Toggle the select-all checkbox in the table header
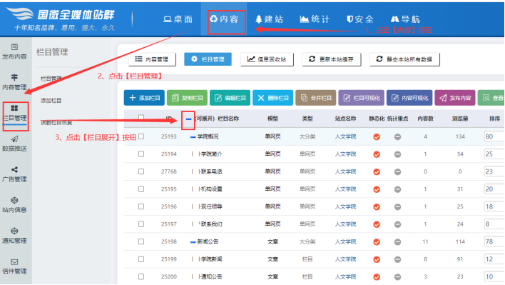 tap(141, 118)
